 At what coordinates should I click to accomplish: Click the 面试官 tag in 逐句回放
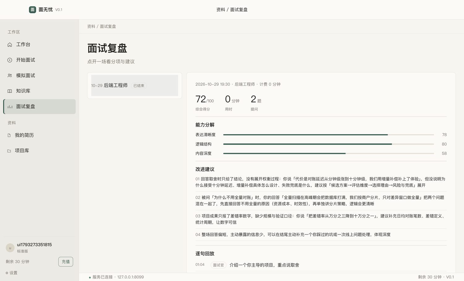pos(218,265)
